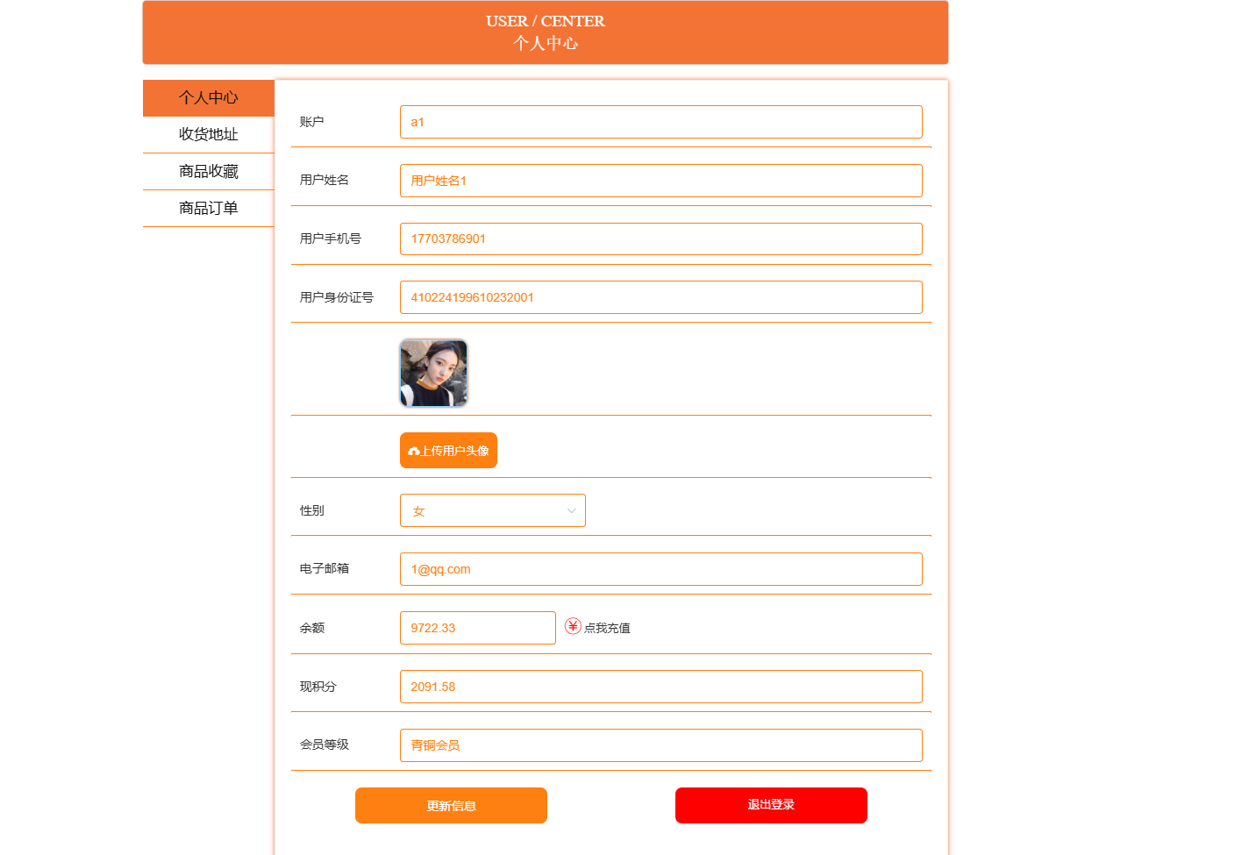Select the 会员等级 membership level field
This screenshot has width=1256, height=855.
(660, 745)
